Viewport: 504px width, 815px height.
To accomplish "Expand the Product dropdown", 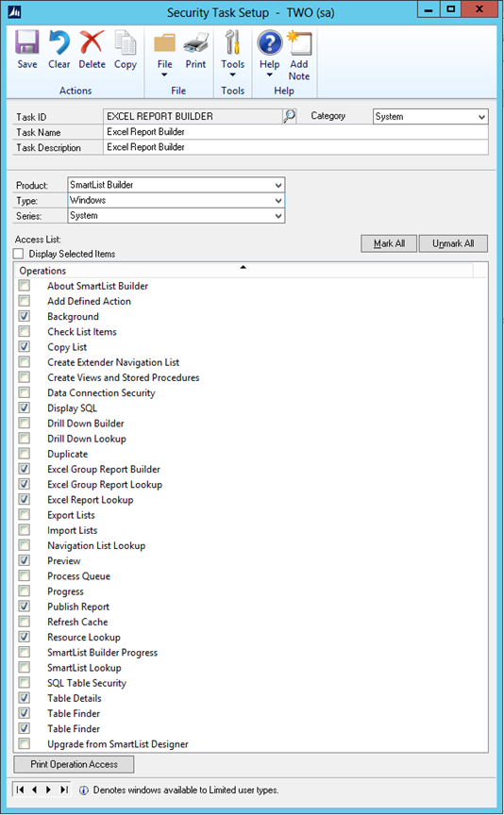I will tap(278, 185).
